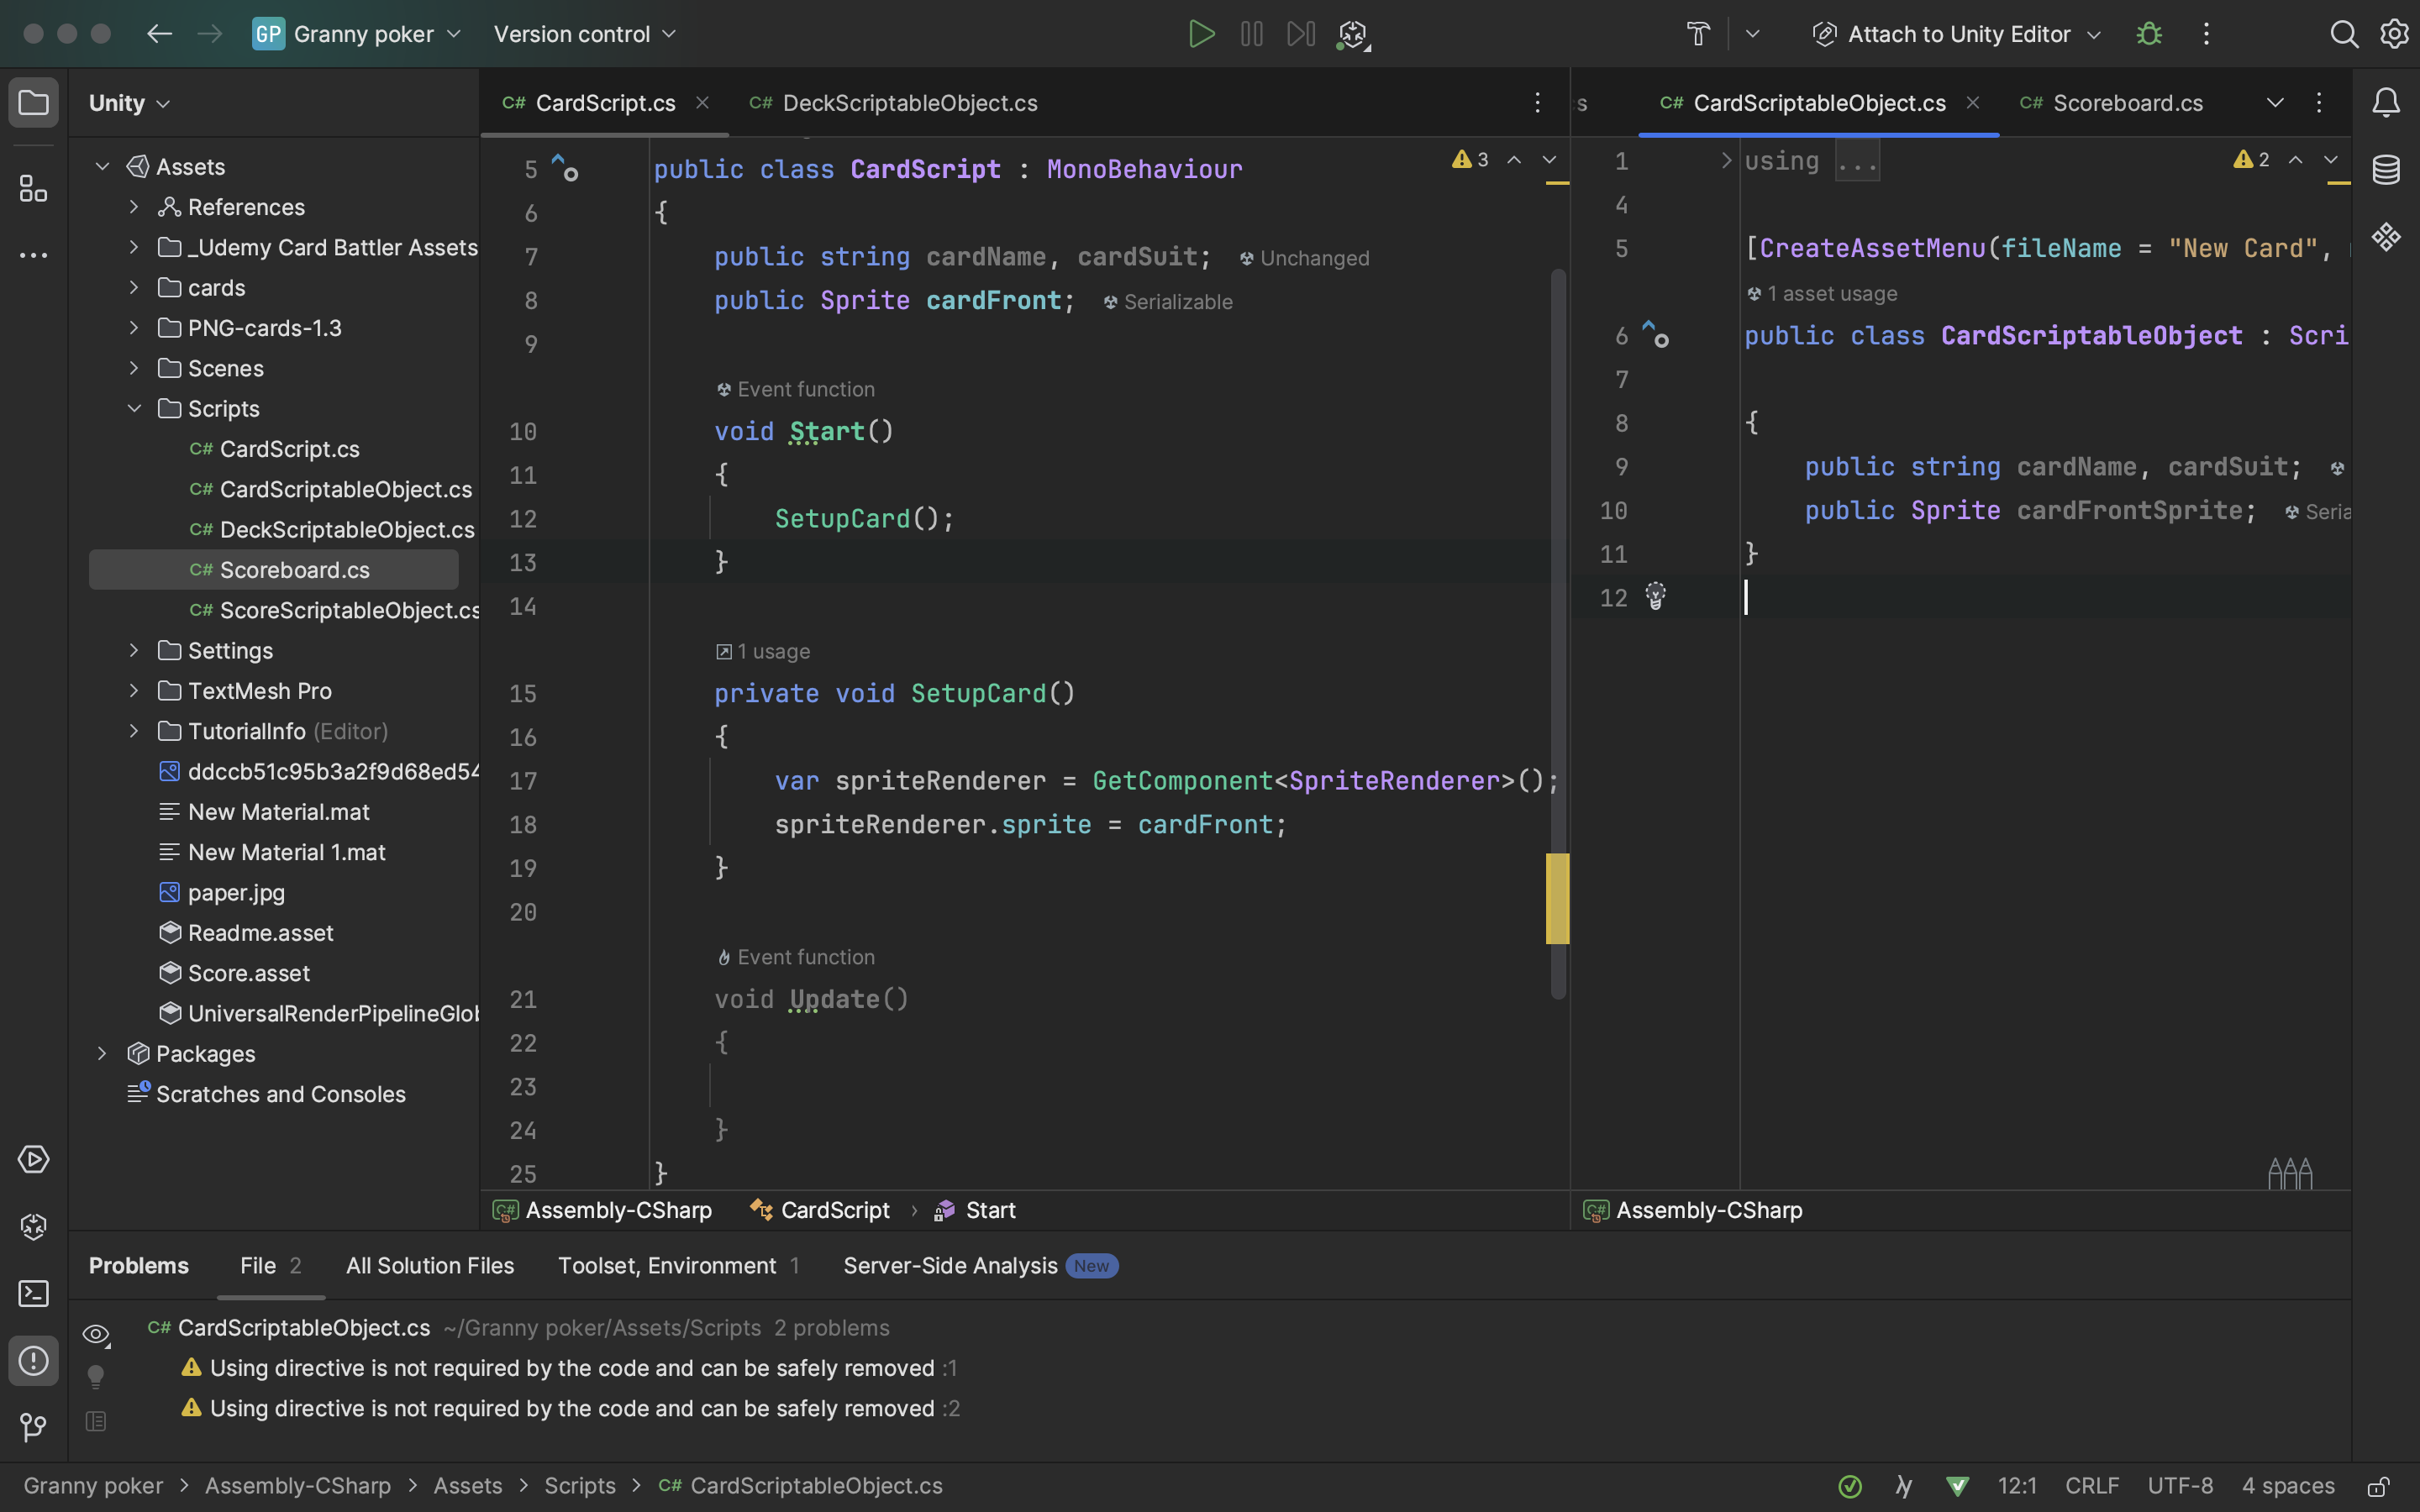This screenshot has height=1512, width=2420.
Task: Collapse the Scripts folder
Action: [134, 409]
